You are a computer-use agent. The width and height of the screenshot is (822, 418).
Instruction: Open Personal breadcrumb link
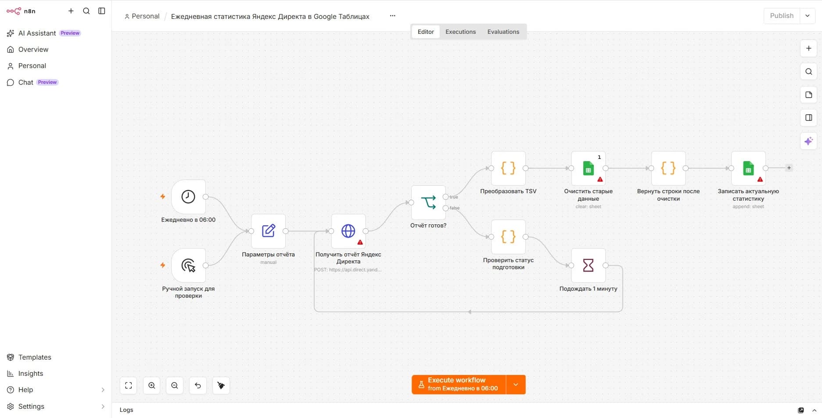(142, 16)
